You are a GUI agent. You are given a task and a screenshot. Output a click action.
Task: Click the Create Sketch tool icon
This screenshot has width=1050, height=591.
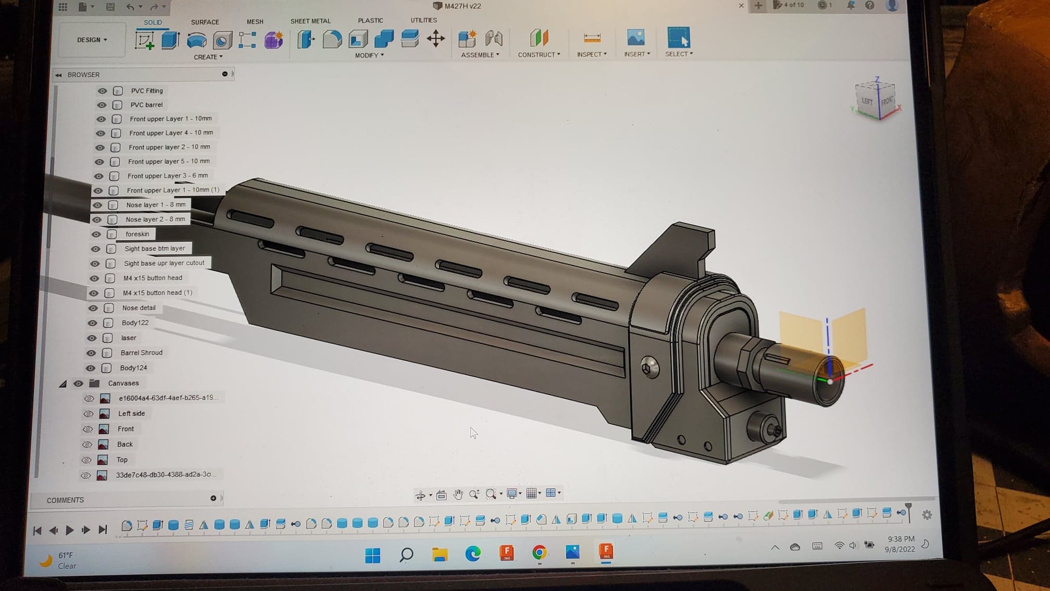point(144,40)
